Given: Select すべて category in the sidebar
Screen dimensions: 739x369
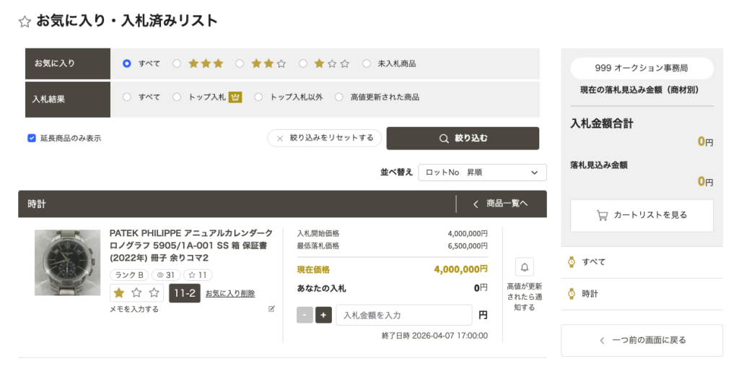Looking at the screenshot, I should pos(595,262).
